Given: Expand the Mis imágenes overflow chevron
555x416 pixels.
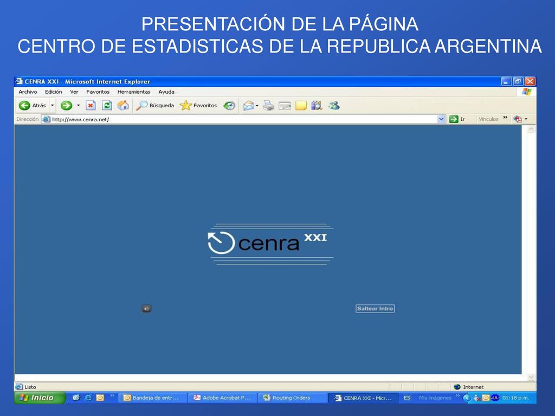Looking at the screenshot, I should click(x=457, y=396).
